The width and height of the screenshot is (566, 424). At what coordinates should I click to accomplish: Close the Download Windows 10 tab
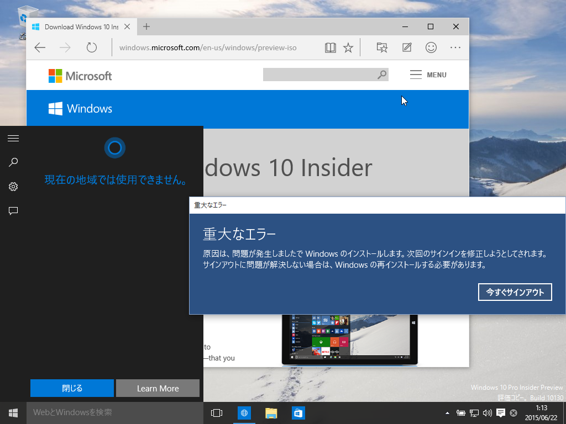127,26
